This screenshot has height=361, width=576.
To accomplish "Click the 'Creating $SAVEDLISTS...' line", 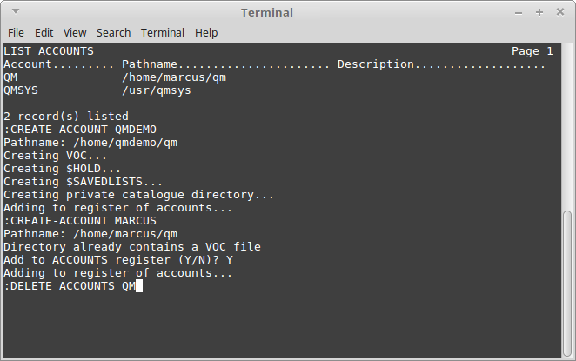I will coord(84,182).
